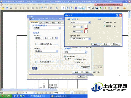This screenshot has height=98, width=131.
Task: Go to first page via top toolbar icon
Action: click(x=16, y=8)
